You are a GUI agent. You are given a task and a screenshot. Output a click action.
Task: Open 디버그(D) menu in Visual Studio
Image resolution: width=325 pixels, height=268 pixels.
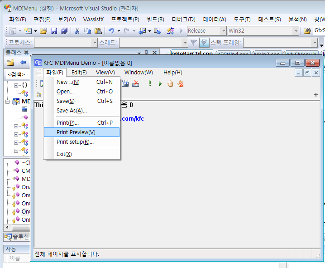point(183,19)
